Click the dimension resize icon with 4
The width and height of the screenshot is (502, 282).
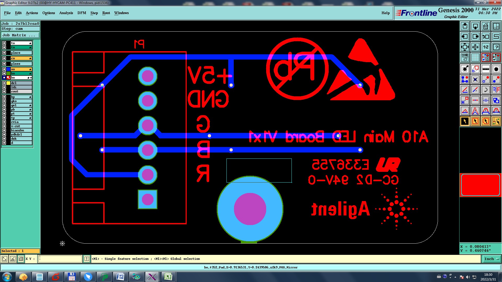click(486, 100)
